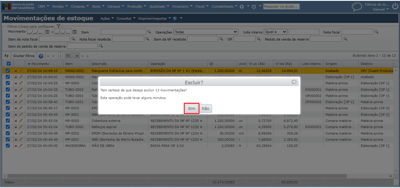Open the Lote interno Igual a dropdown
Image resolution: width=400 pixels, height=188 pixels.
coord(275,32)
